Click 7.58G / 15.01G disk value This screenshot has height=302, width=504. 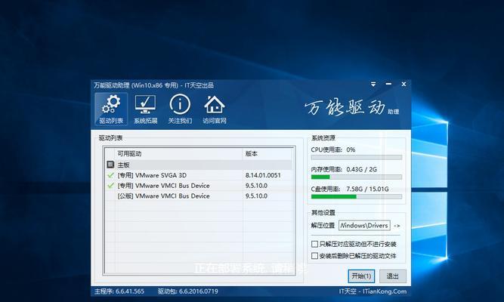pyautogui.click(x=367, y=189)
